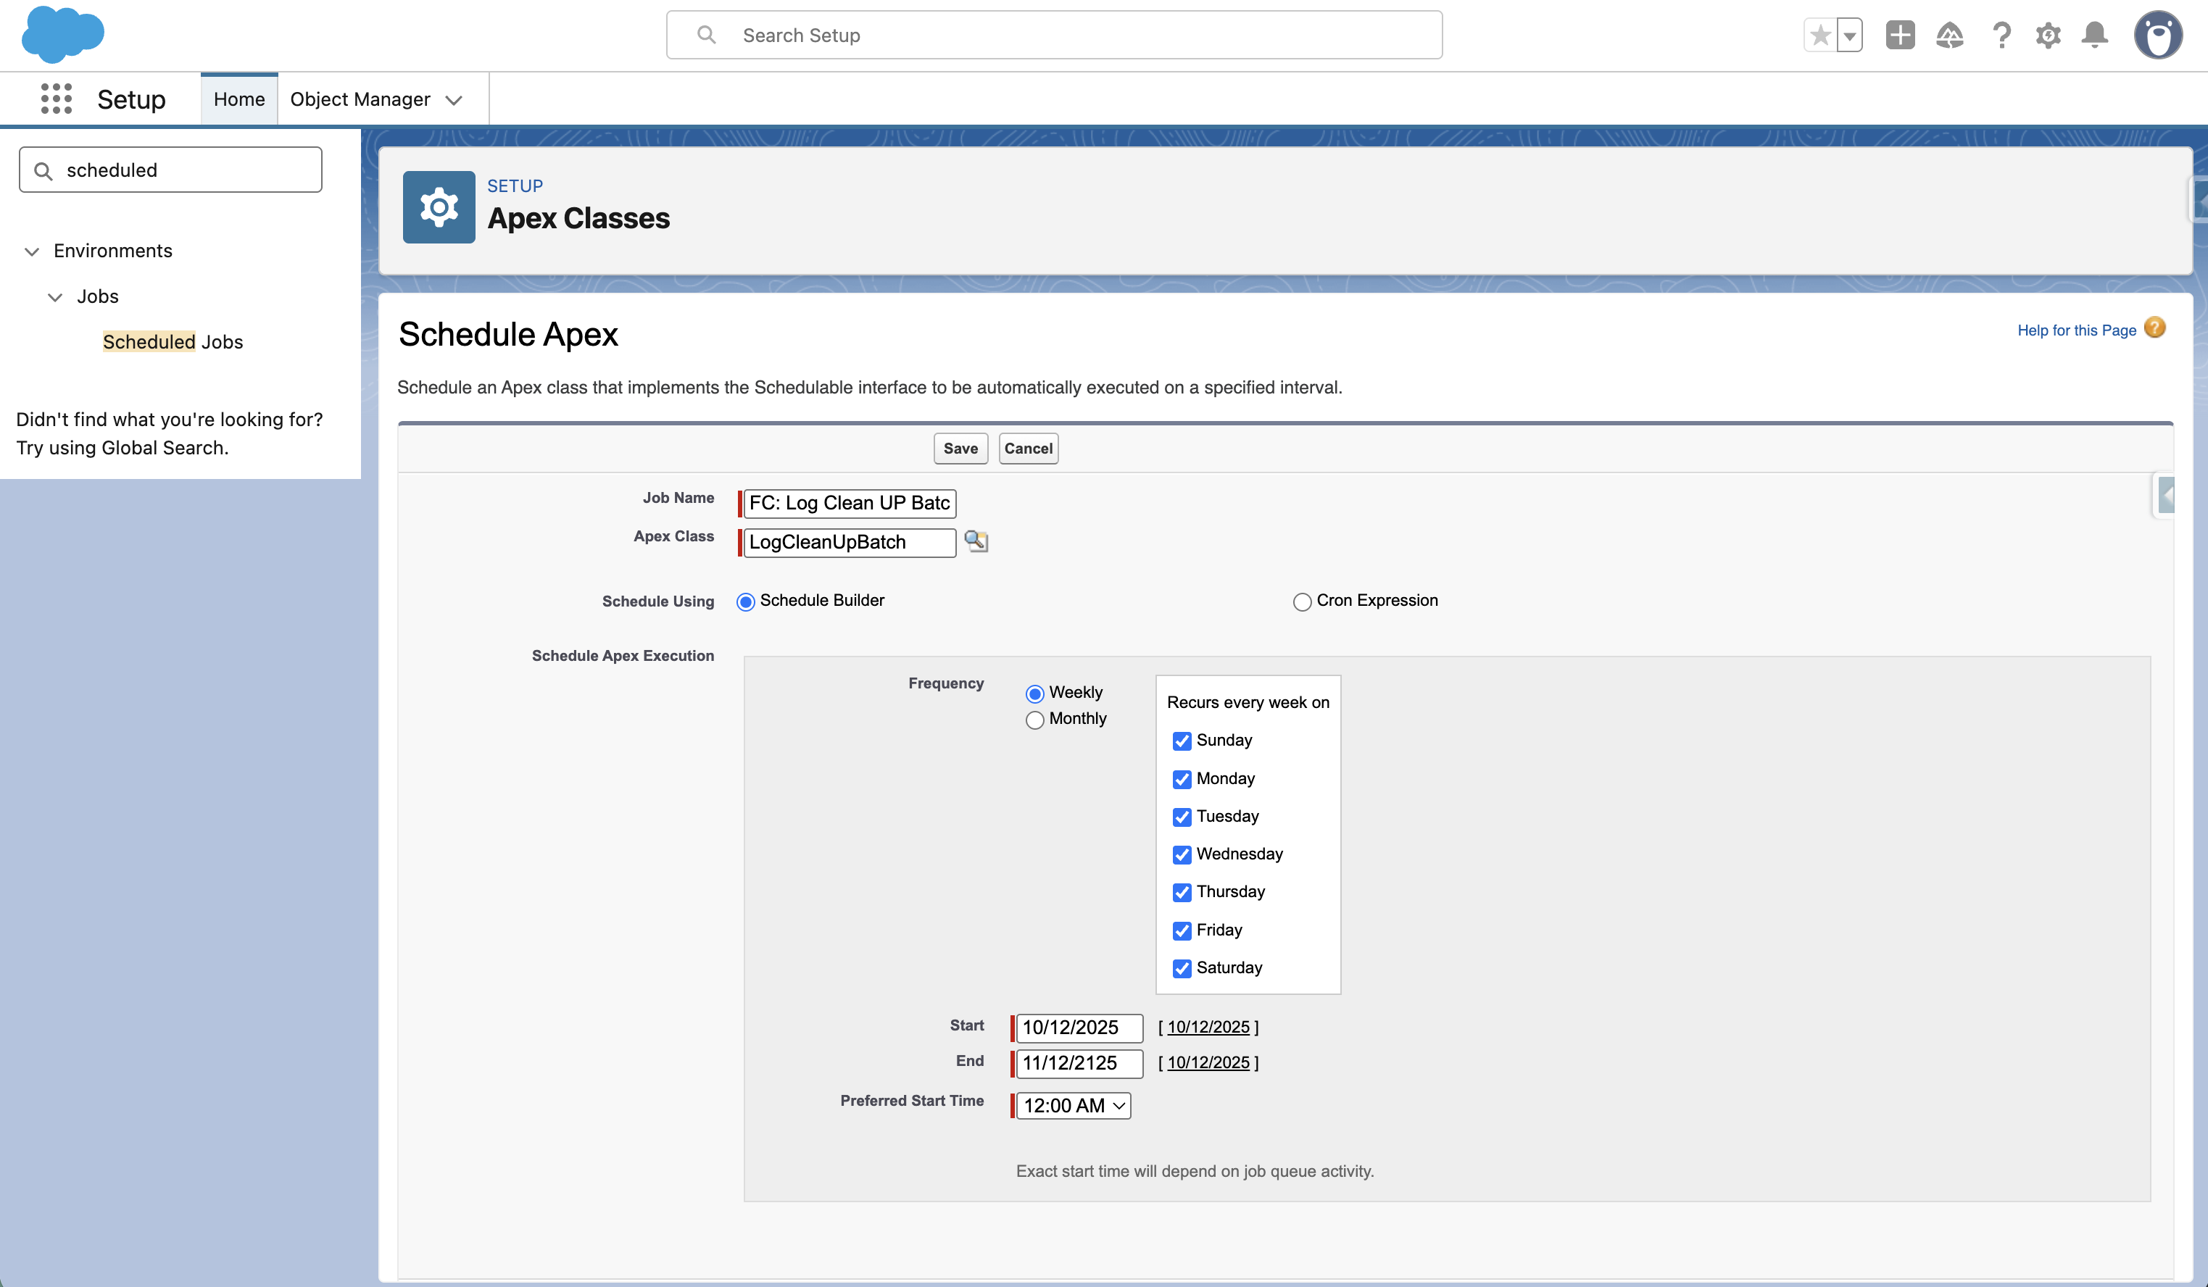Click the Apex Classes gear icon
Image resolution: width=2208 pixels, height=1287 pixels.
pyautogui.click(x=439, y=207)
